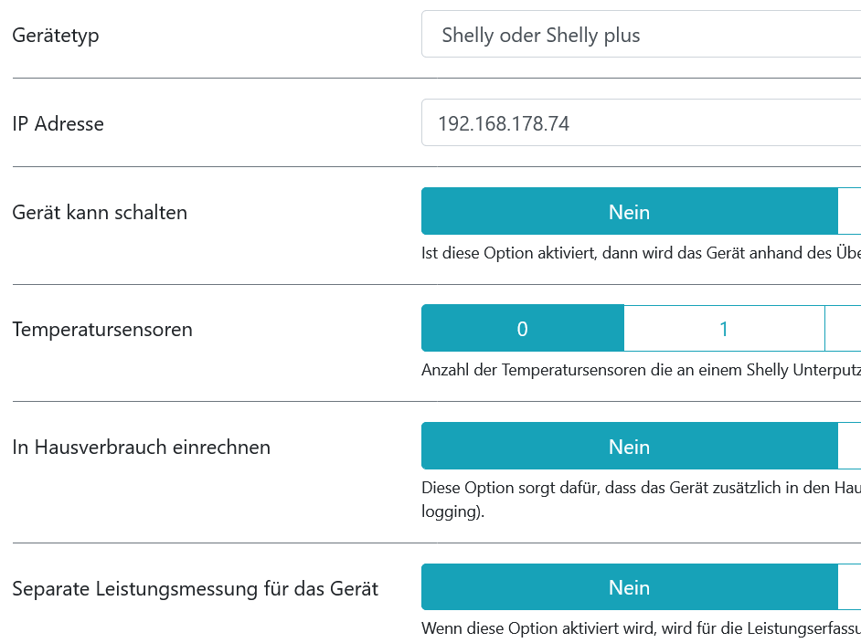861x643 pixels.
Task: Set Temperatursensoren count to 1
Action: click(724, 329)
